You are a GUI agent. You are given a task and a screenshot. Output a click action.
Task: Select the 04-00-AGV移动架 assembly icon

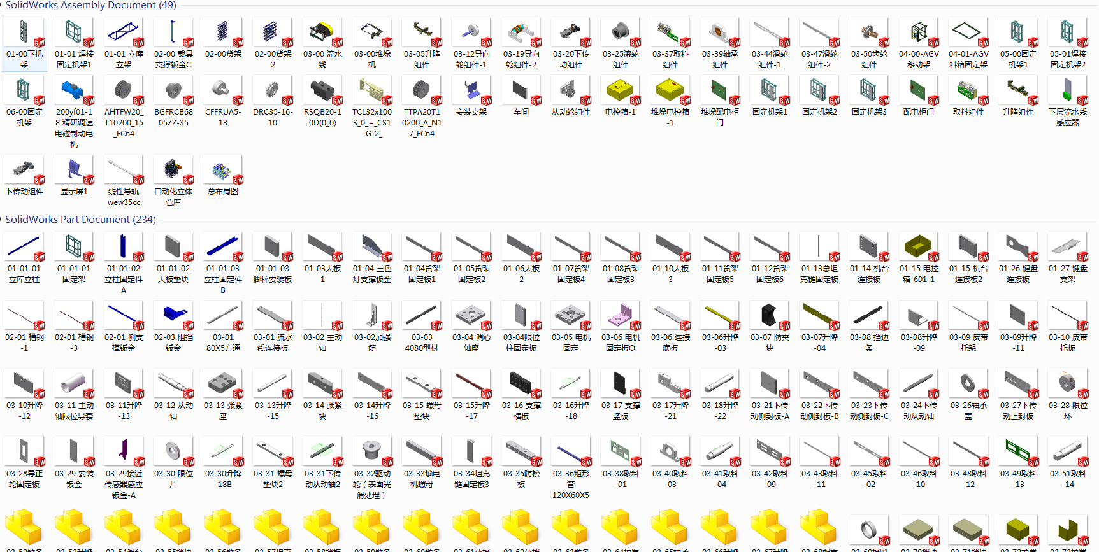click(x=919, y=32)
